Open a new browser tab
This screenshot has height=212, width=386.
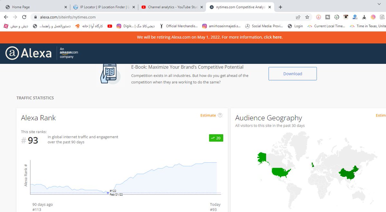click(280, 7)
